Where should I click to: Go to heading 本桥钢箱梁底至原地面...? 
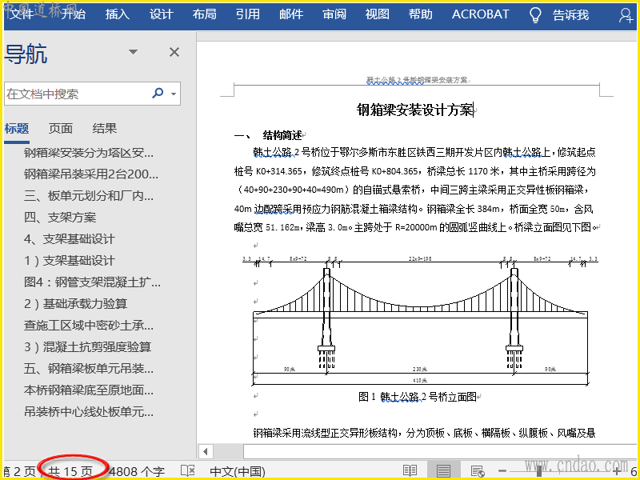[89, 390]
